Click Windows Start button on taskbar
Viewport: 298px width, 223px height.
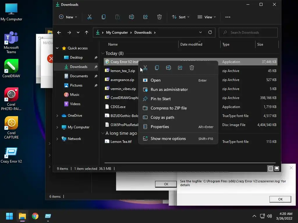[9, 216]
